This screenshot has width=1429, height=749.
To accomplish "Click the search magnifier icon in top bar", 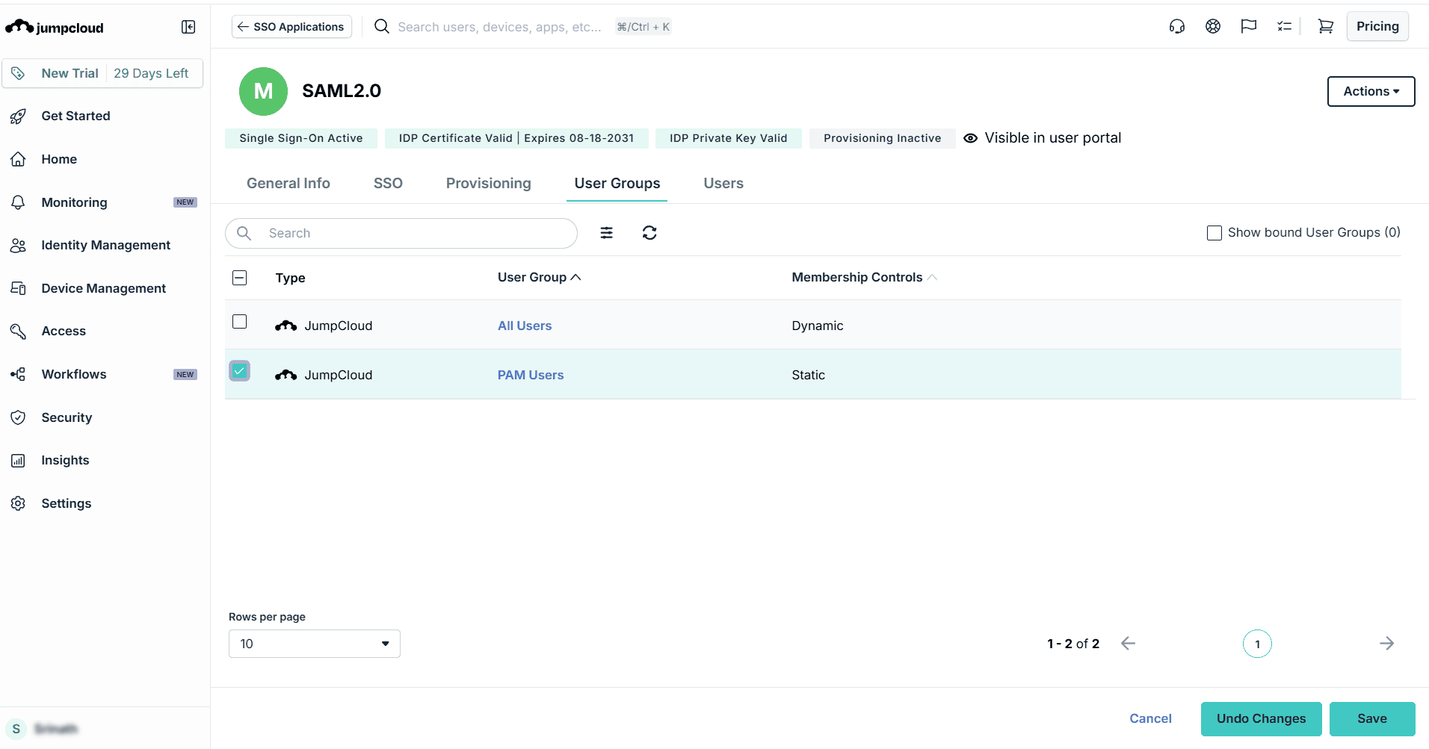I will click(382, 27).
